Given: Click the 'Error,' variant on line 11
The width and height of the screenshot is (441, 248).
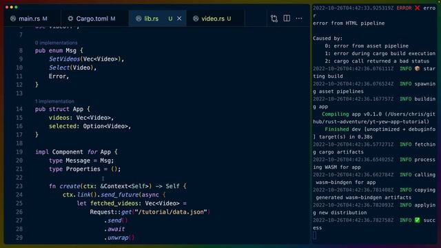Looking at the screenshot, I should coord(59,76).
